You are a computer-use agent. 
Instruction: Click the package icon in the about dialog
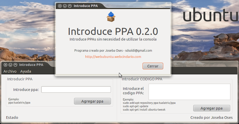(x=111, y=17)
